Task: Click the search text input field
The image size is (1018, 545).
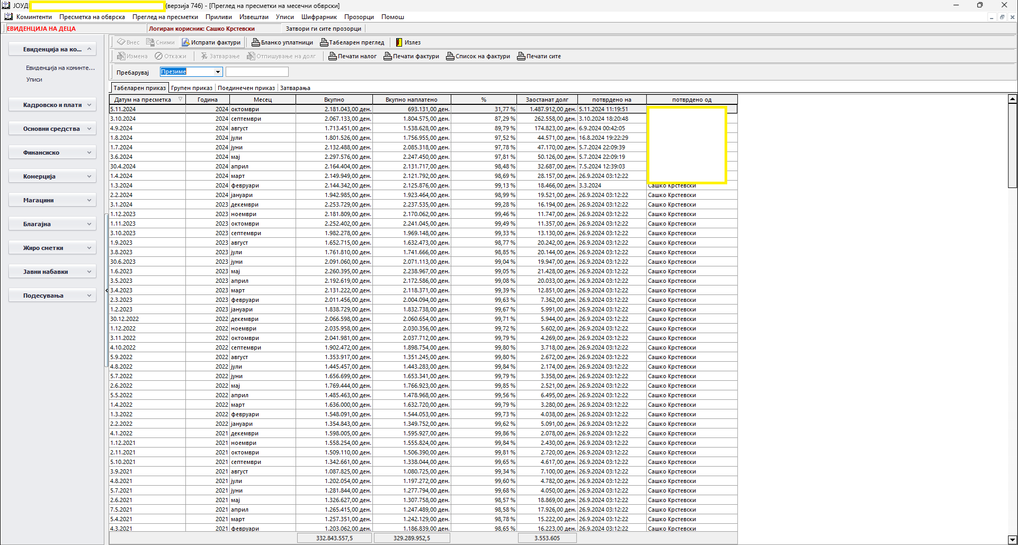Action: pyautogui.click(x=257, y=72)
